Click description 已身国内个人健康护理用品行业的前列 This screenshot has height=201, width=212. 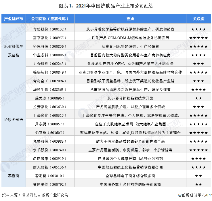130,159
